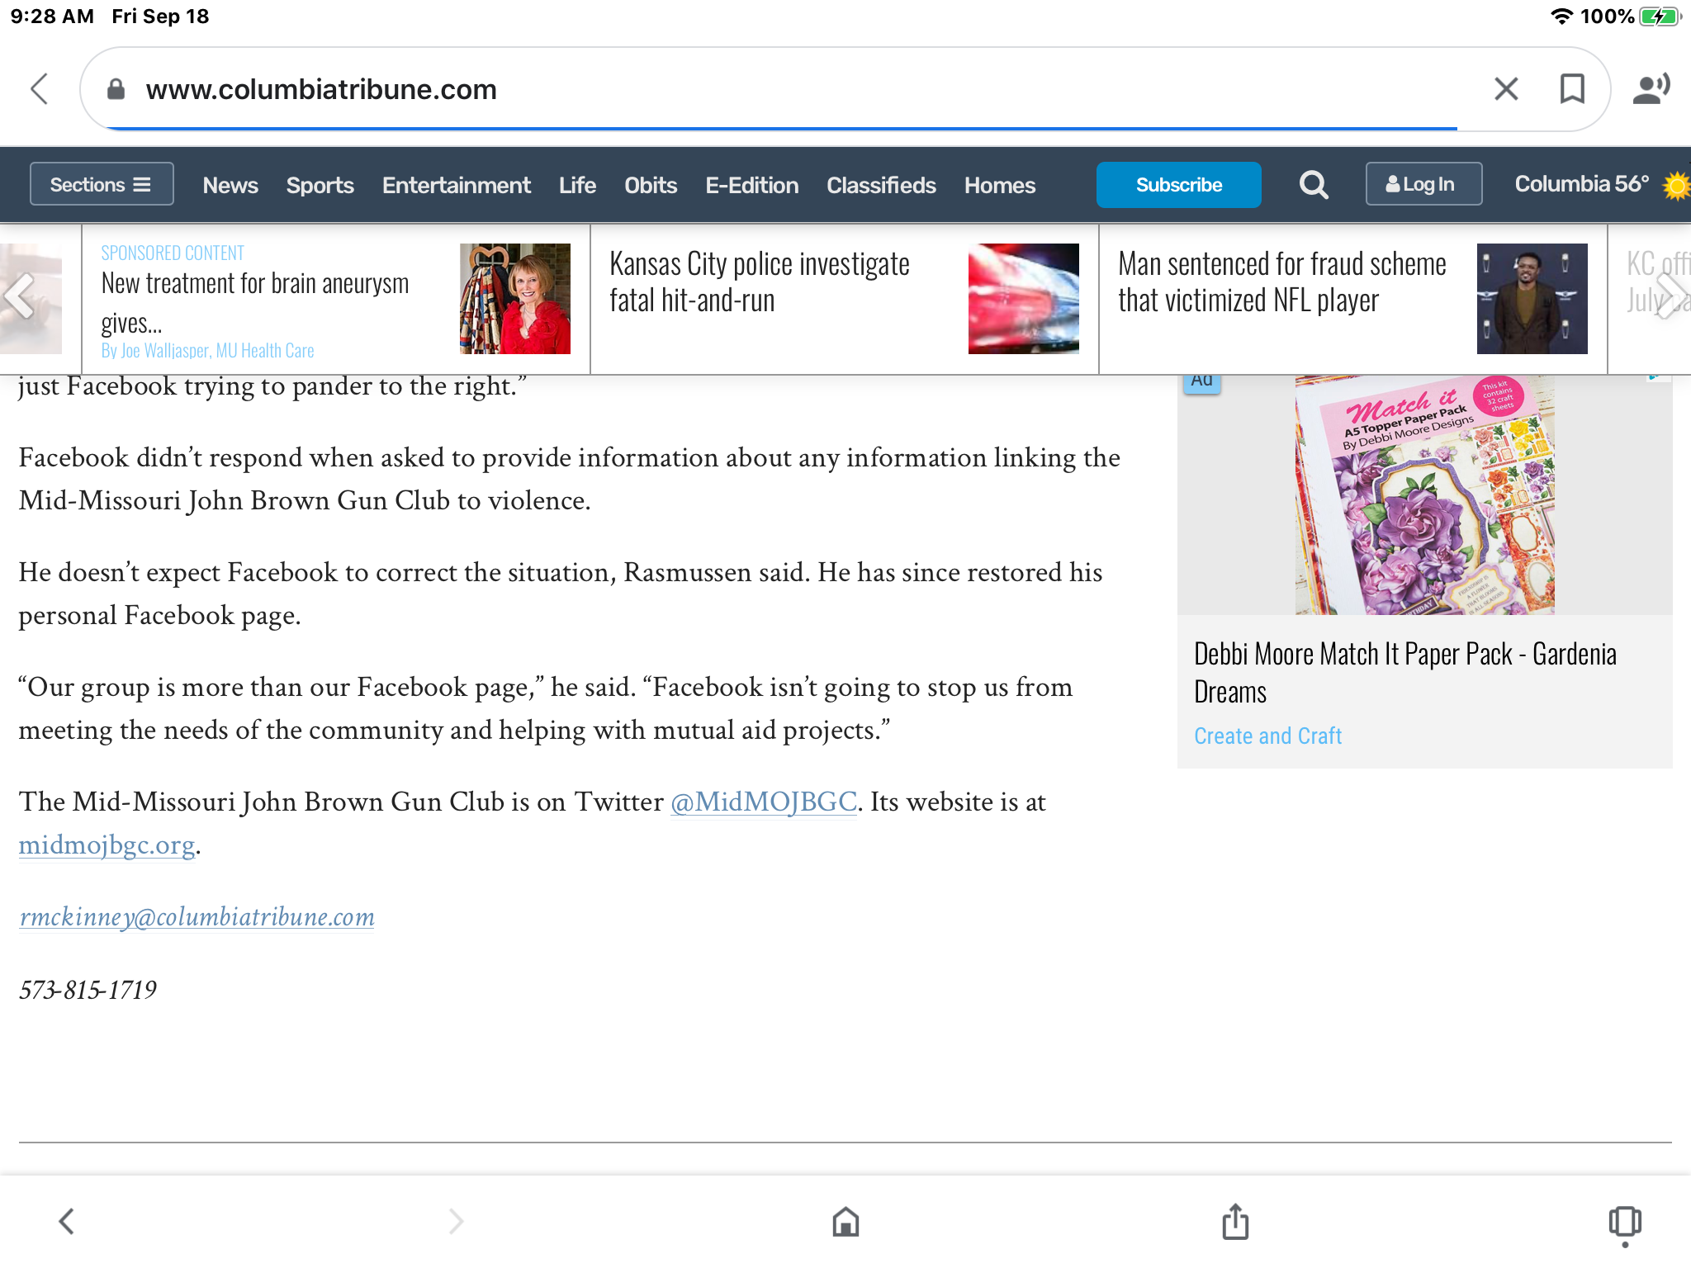The width and height of the screenshot is (1691, 1268).
Task: Tap the Wi-Fi status icon
Action: click(x=1561, y=17)
